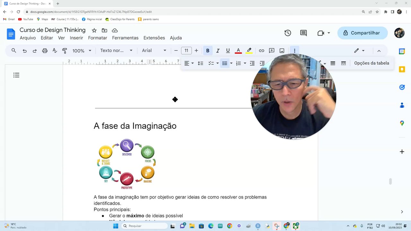Open numbered list options arrow
Image resolution: width=411 pixels, height=231 pixels.
point(245,63)
